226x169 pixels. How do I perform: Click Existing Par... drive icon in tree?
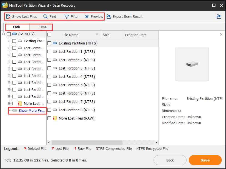[x=20, y=41]
